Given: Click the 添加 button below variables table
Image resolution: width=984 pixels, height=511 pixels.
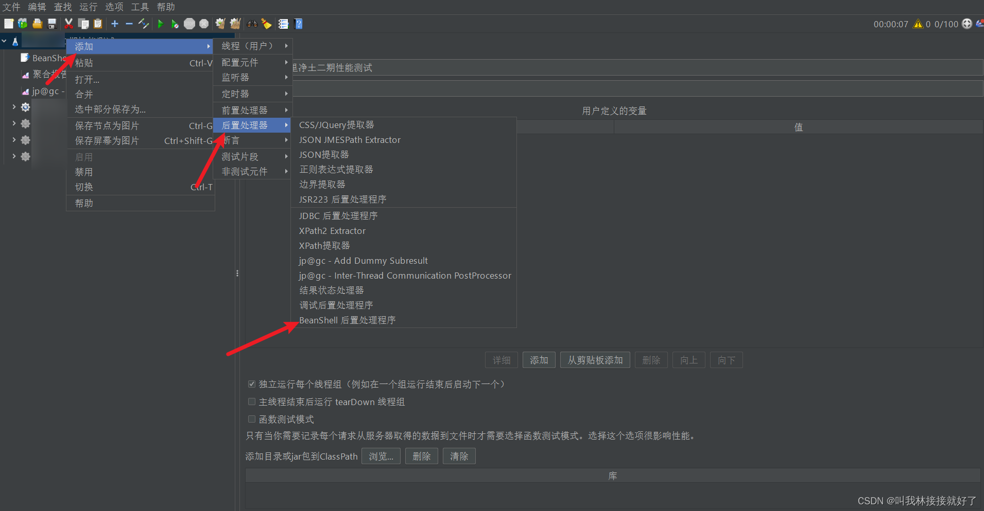Looking at the screenshot, I should pos(539,360).
